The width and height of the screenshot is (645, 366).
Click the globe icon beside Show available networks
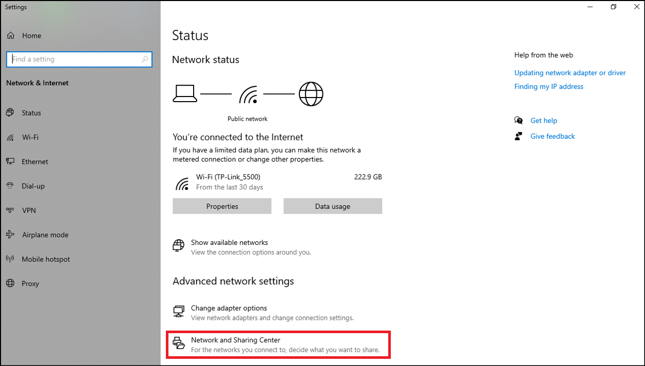[178, 245]
